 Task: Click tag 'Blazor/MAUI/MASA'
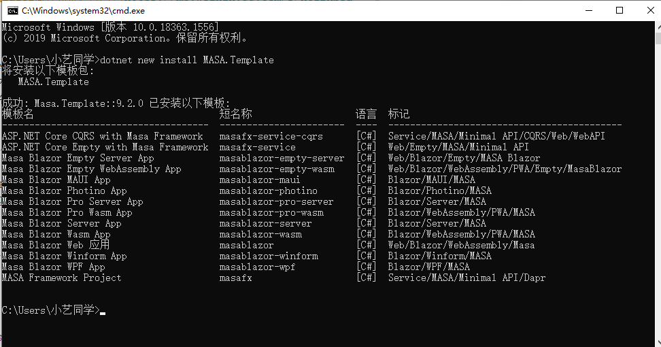pyautogui.click(x=432, y=180)
